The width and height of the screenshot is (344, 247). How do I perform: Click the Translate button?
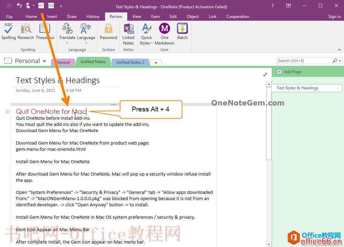click(67, 31)
